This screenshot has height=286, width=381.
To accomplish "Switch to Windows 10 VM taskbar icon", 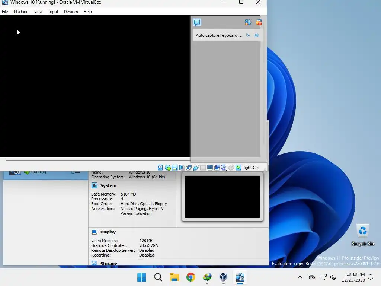I will [240, 277].
